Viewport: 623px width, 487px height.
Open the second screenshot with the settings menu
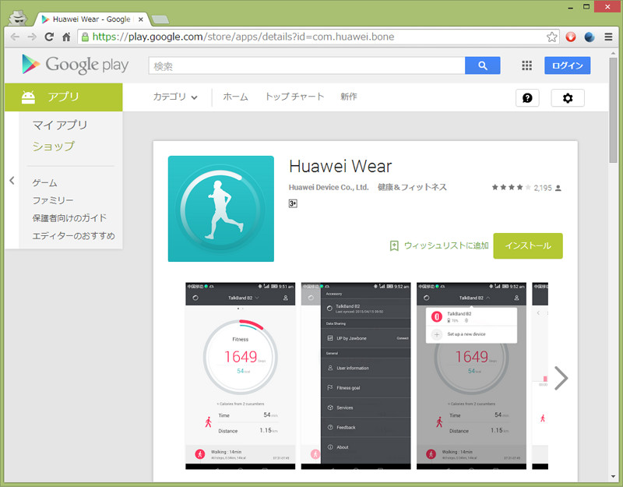(356, 376)
